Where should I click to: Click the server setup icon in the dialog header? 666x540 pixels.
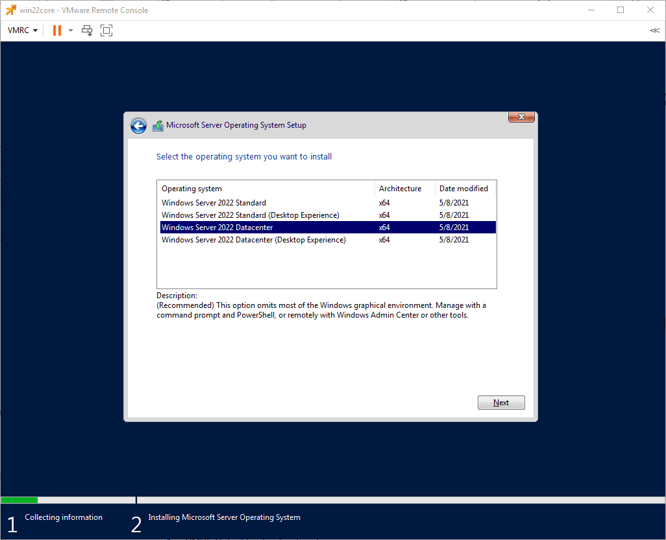[x=158, y=124]
